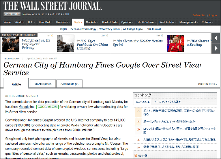Open ranking item number 5

point(170,147)
